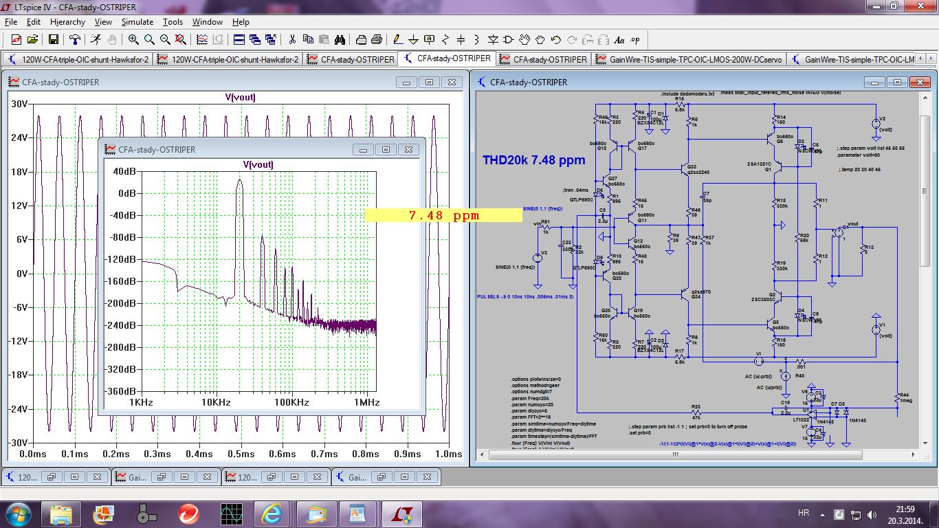Click the 0.5ms time axis label

(240, 454)
